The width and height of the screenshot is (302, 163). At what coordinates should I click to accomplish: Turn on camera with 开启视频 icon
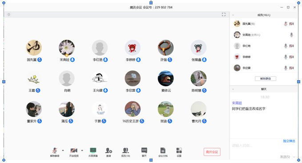(74, 151)
